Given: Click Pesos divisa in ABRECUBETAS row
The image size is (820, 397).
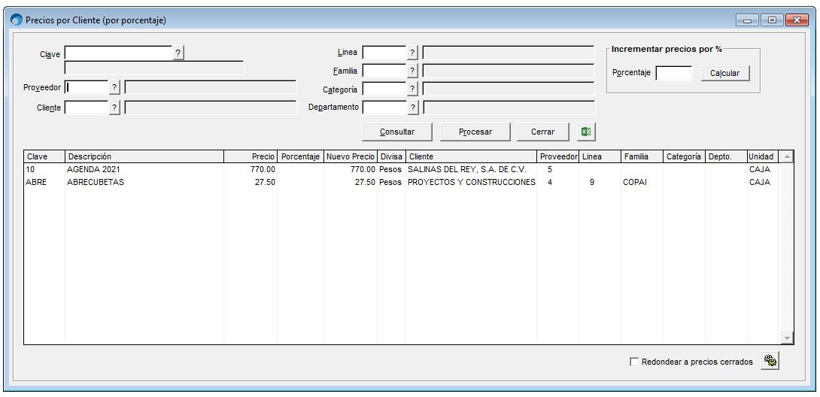Looking at the screenshot, I should 390,182.
